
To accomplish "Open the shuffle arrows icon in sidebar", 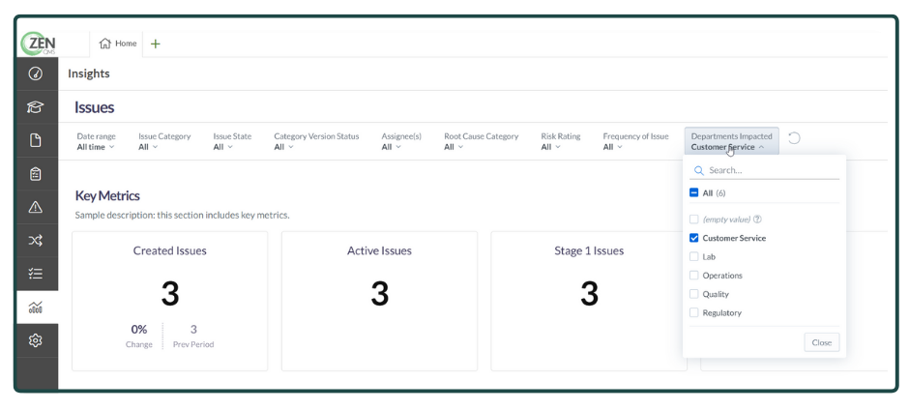I will (36, 240).
